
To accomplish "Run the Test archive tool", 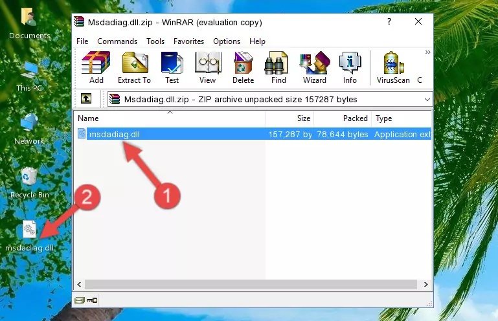I will (172, 67).
